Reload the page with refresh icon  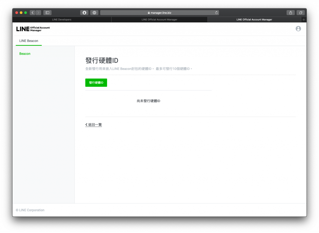[217, 12]
